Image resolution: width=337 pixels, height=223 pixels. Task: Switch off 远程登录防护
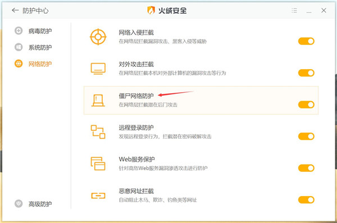(x=306, y=136)
